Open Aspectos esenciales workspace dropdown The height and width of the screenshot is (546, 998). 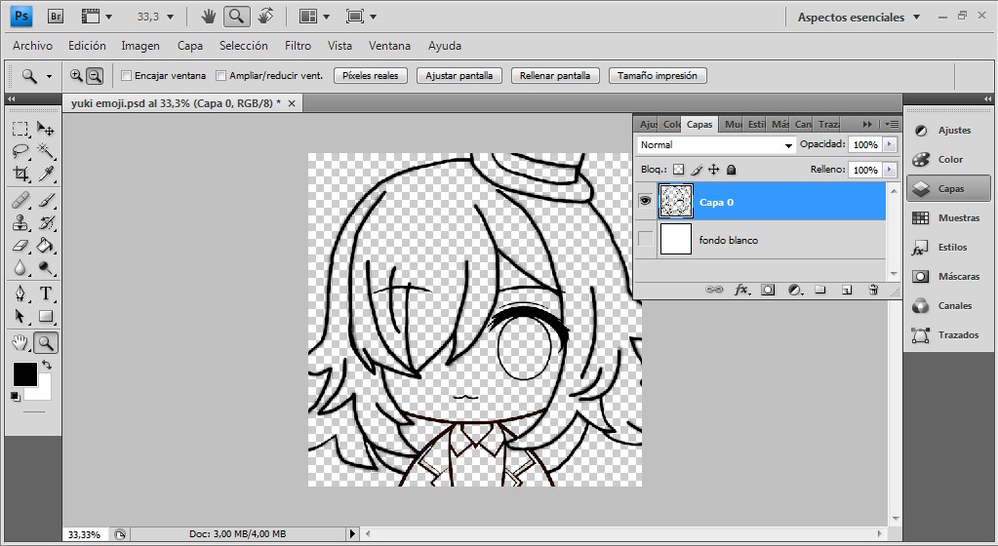858,18
